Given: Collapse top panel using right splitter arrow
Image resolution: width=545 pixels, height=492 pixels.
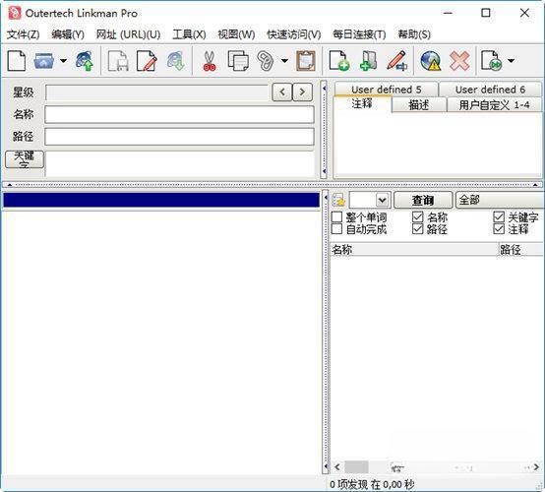Looking at the screenshot, I should (x=535, y=185).
